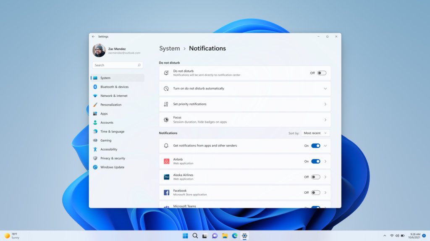The width and height of the screenshot is (430, 241).
Task: Click the Facebook notifications off switch
Action: tap(315, 192)
